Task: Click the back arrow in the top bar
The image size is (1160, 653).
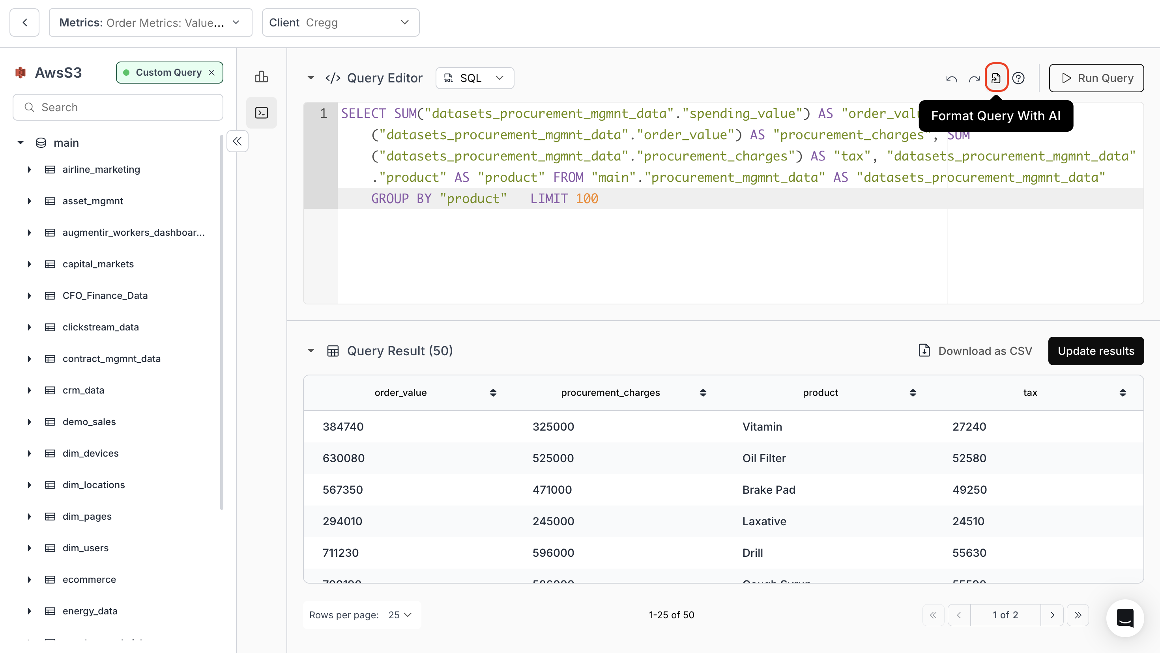Action: click(24, 22)
